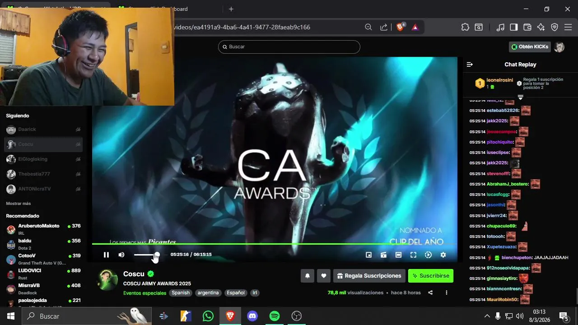Viewport: 578px width, 325px height.
Task: Open the Brave hamburger main menu
Action: [x=568, y=27]
